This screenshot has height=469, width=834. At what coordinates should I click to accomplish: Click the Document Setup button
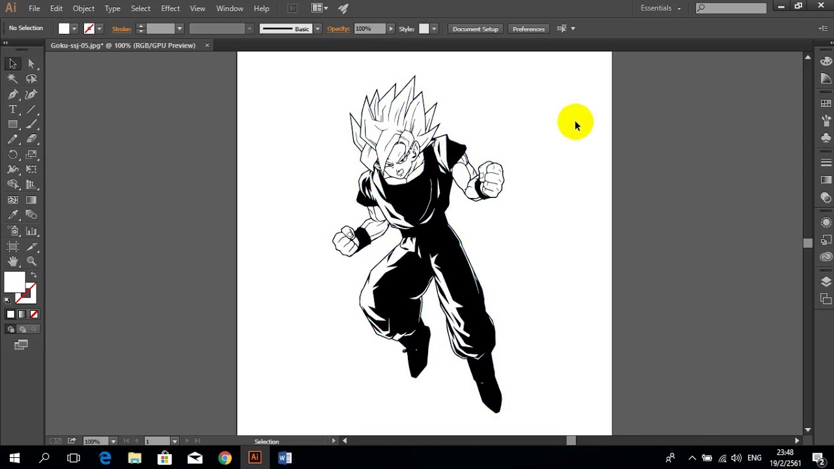point(475,29)
